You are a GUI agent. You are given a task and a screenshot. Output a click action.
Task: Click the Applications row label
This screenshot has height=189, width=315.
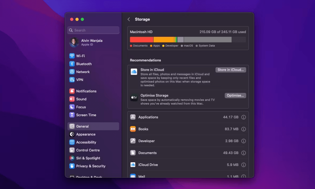(x=148, y=117)
